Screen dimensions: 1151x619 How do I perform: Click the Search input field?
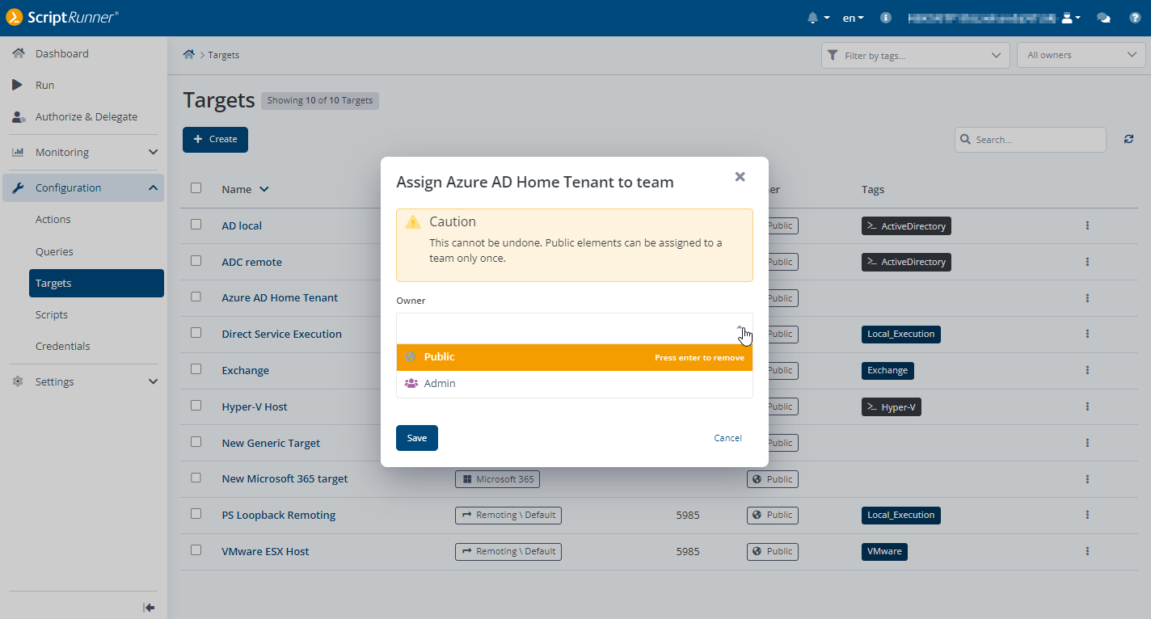pos(1031,140)
